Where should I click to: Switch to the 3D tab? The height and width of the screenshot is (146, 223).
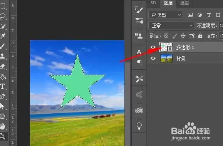pos(153,3)
